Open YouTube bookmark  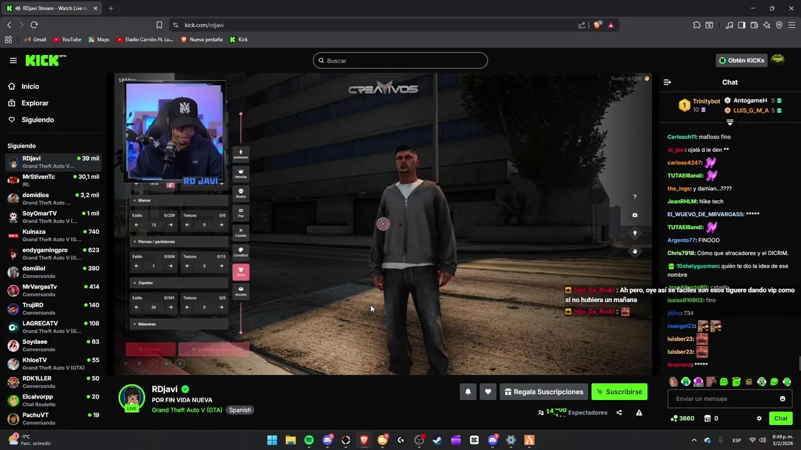coord(67,39)
